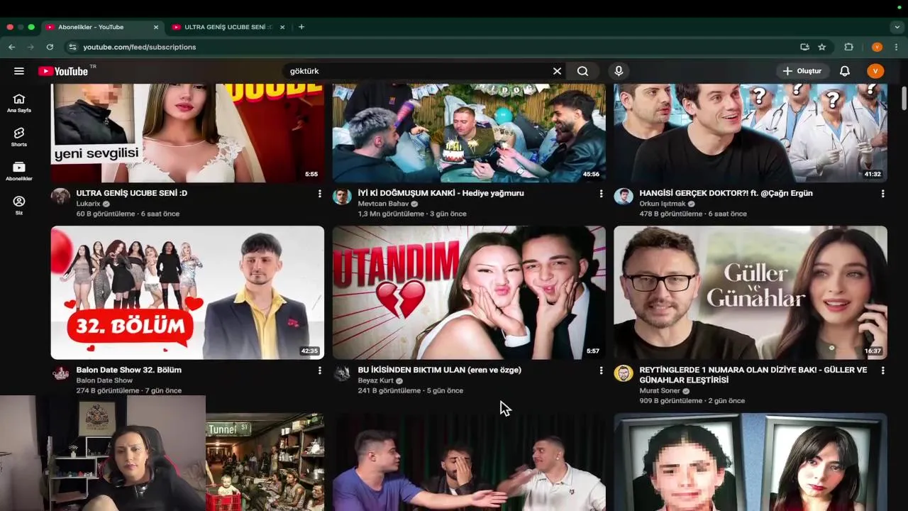Image resolution: width=908 pixels, height=511 pixels.
Task: Open the Beyaz Kurt channel avatar
Action: coord(342,373)
